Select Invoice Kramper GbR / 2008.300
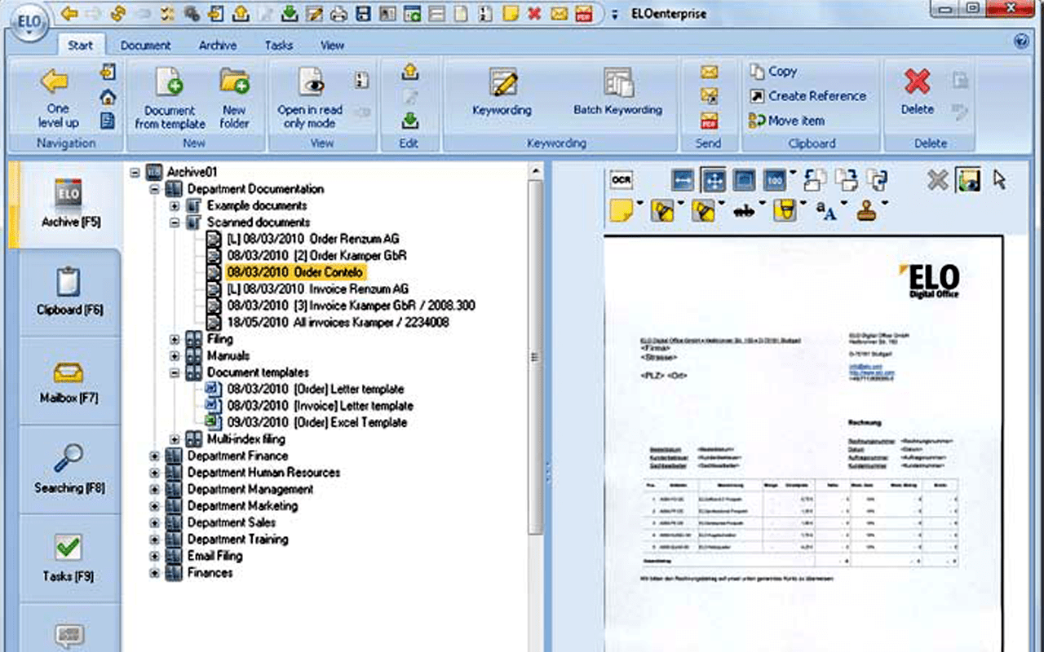The width and height of the screenshot is (1044, 652). 350,306
